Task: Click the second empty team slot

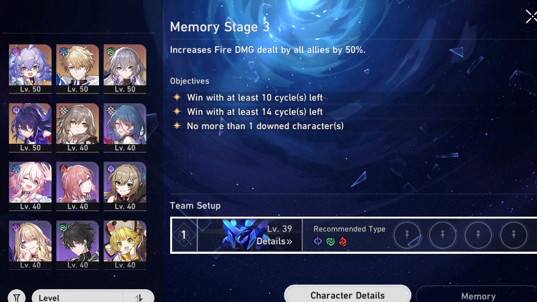Action: pos(443,235)
